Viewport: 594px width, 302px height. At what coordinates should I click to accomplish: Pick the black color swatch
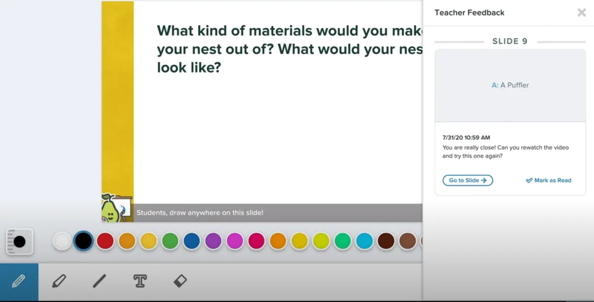pos(83,241)
